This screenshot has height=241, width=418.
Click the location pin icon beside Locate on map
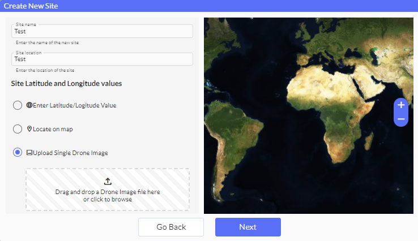point(29,129)
